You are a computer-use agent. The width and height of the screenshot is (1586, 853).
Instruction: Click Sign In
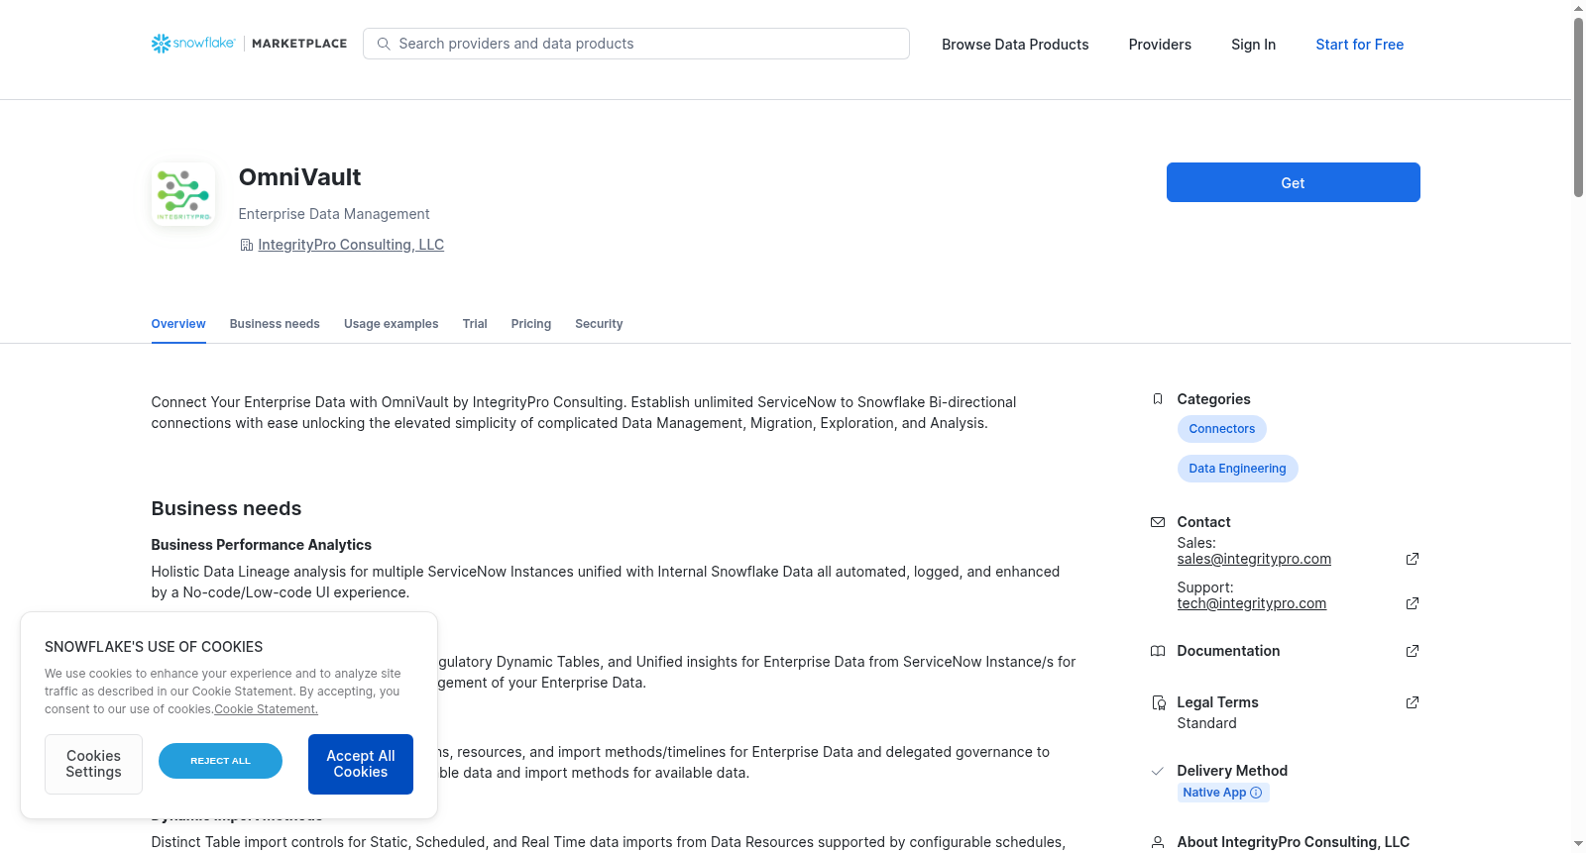[1253, 45]
